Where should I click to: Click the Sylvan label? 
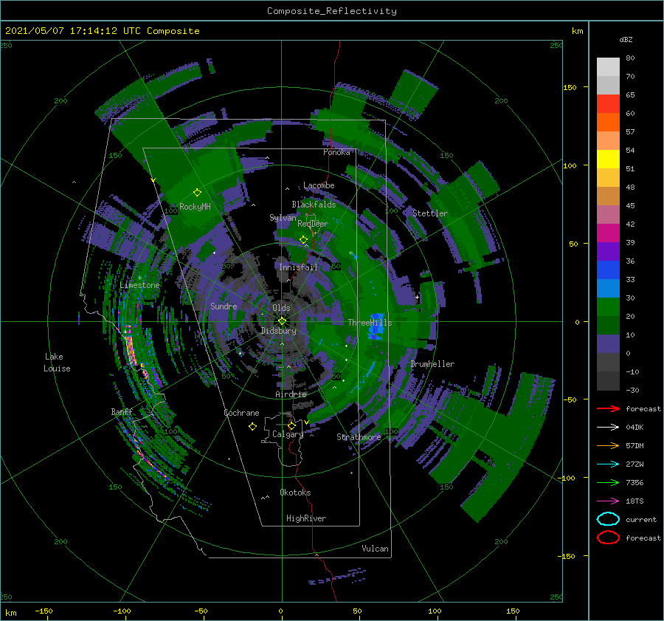click(283, 218)
